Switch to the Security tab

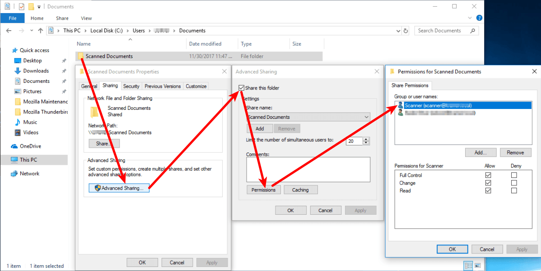(x=131, y=86)
